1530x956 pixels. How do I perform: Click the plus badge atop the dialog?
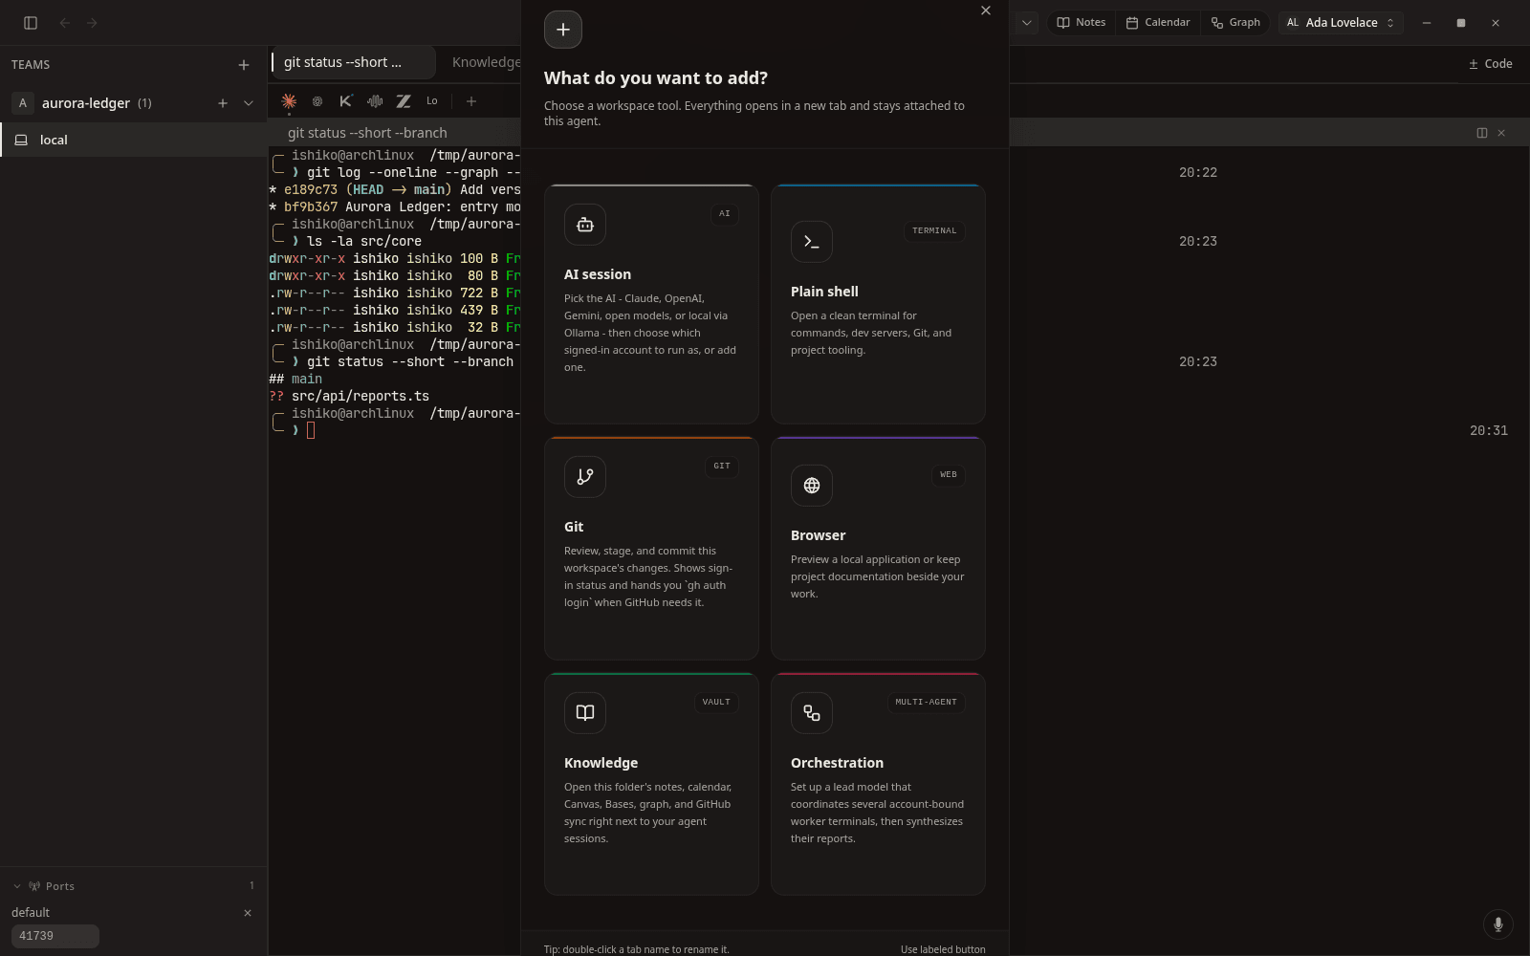point(563,30)
